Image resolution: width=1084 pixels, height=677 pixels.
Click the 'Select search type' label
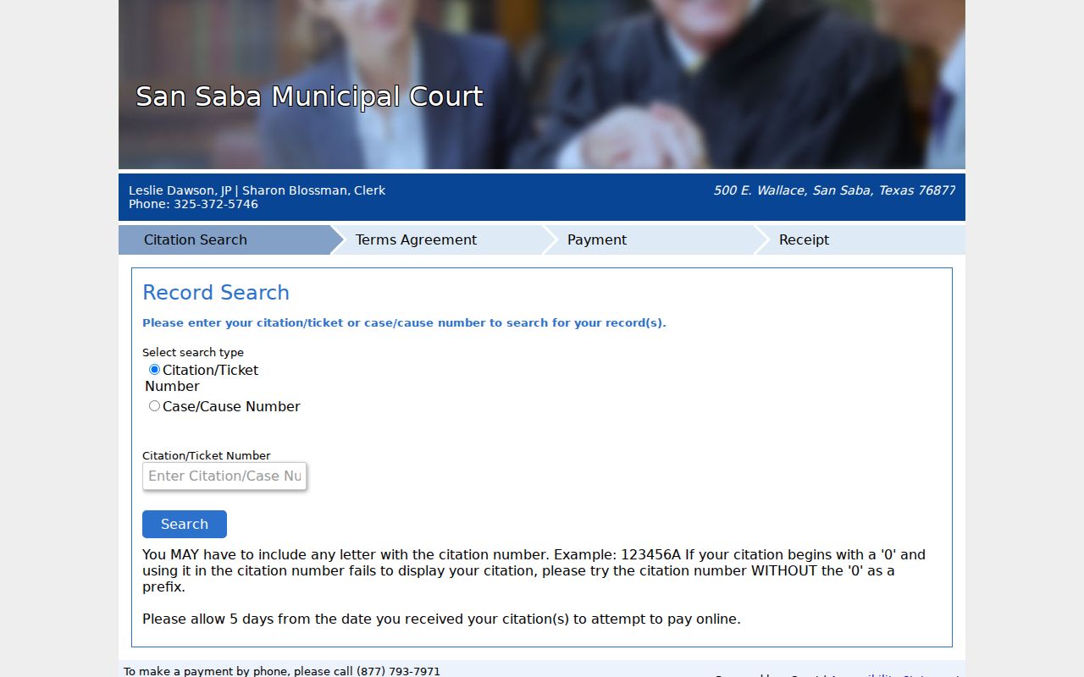click(193, 352)
